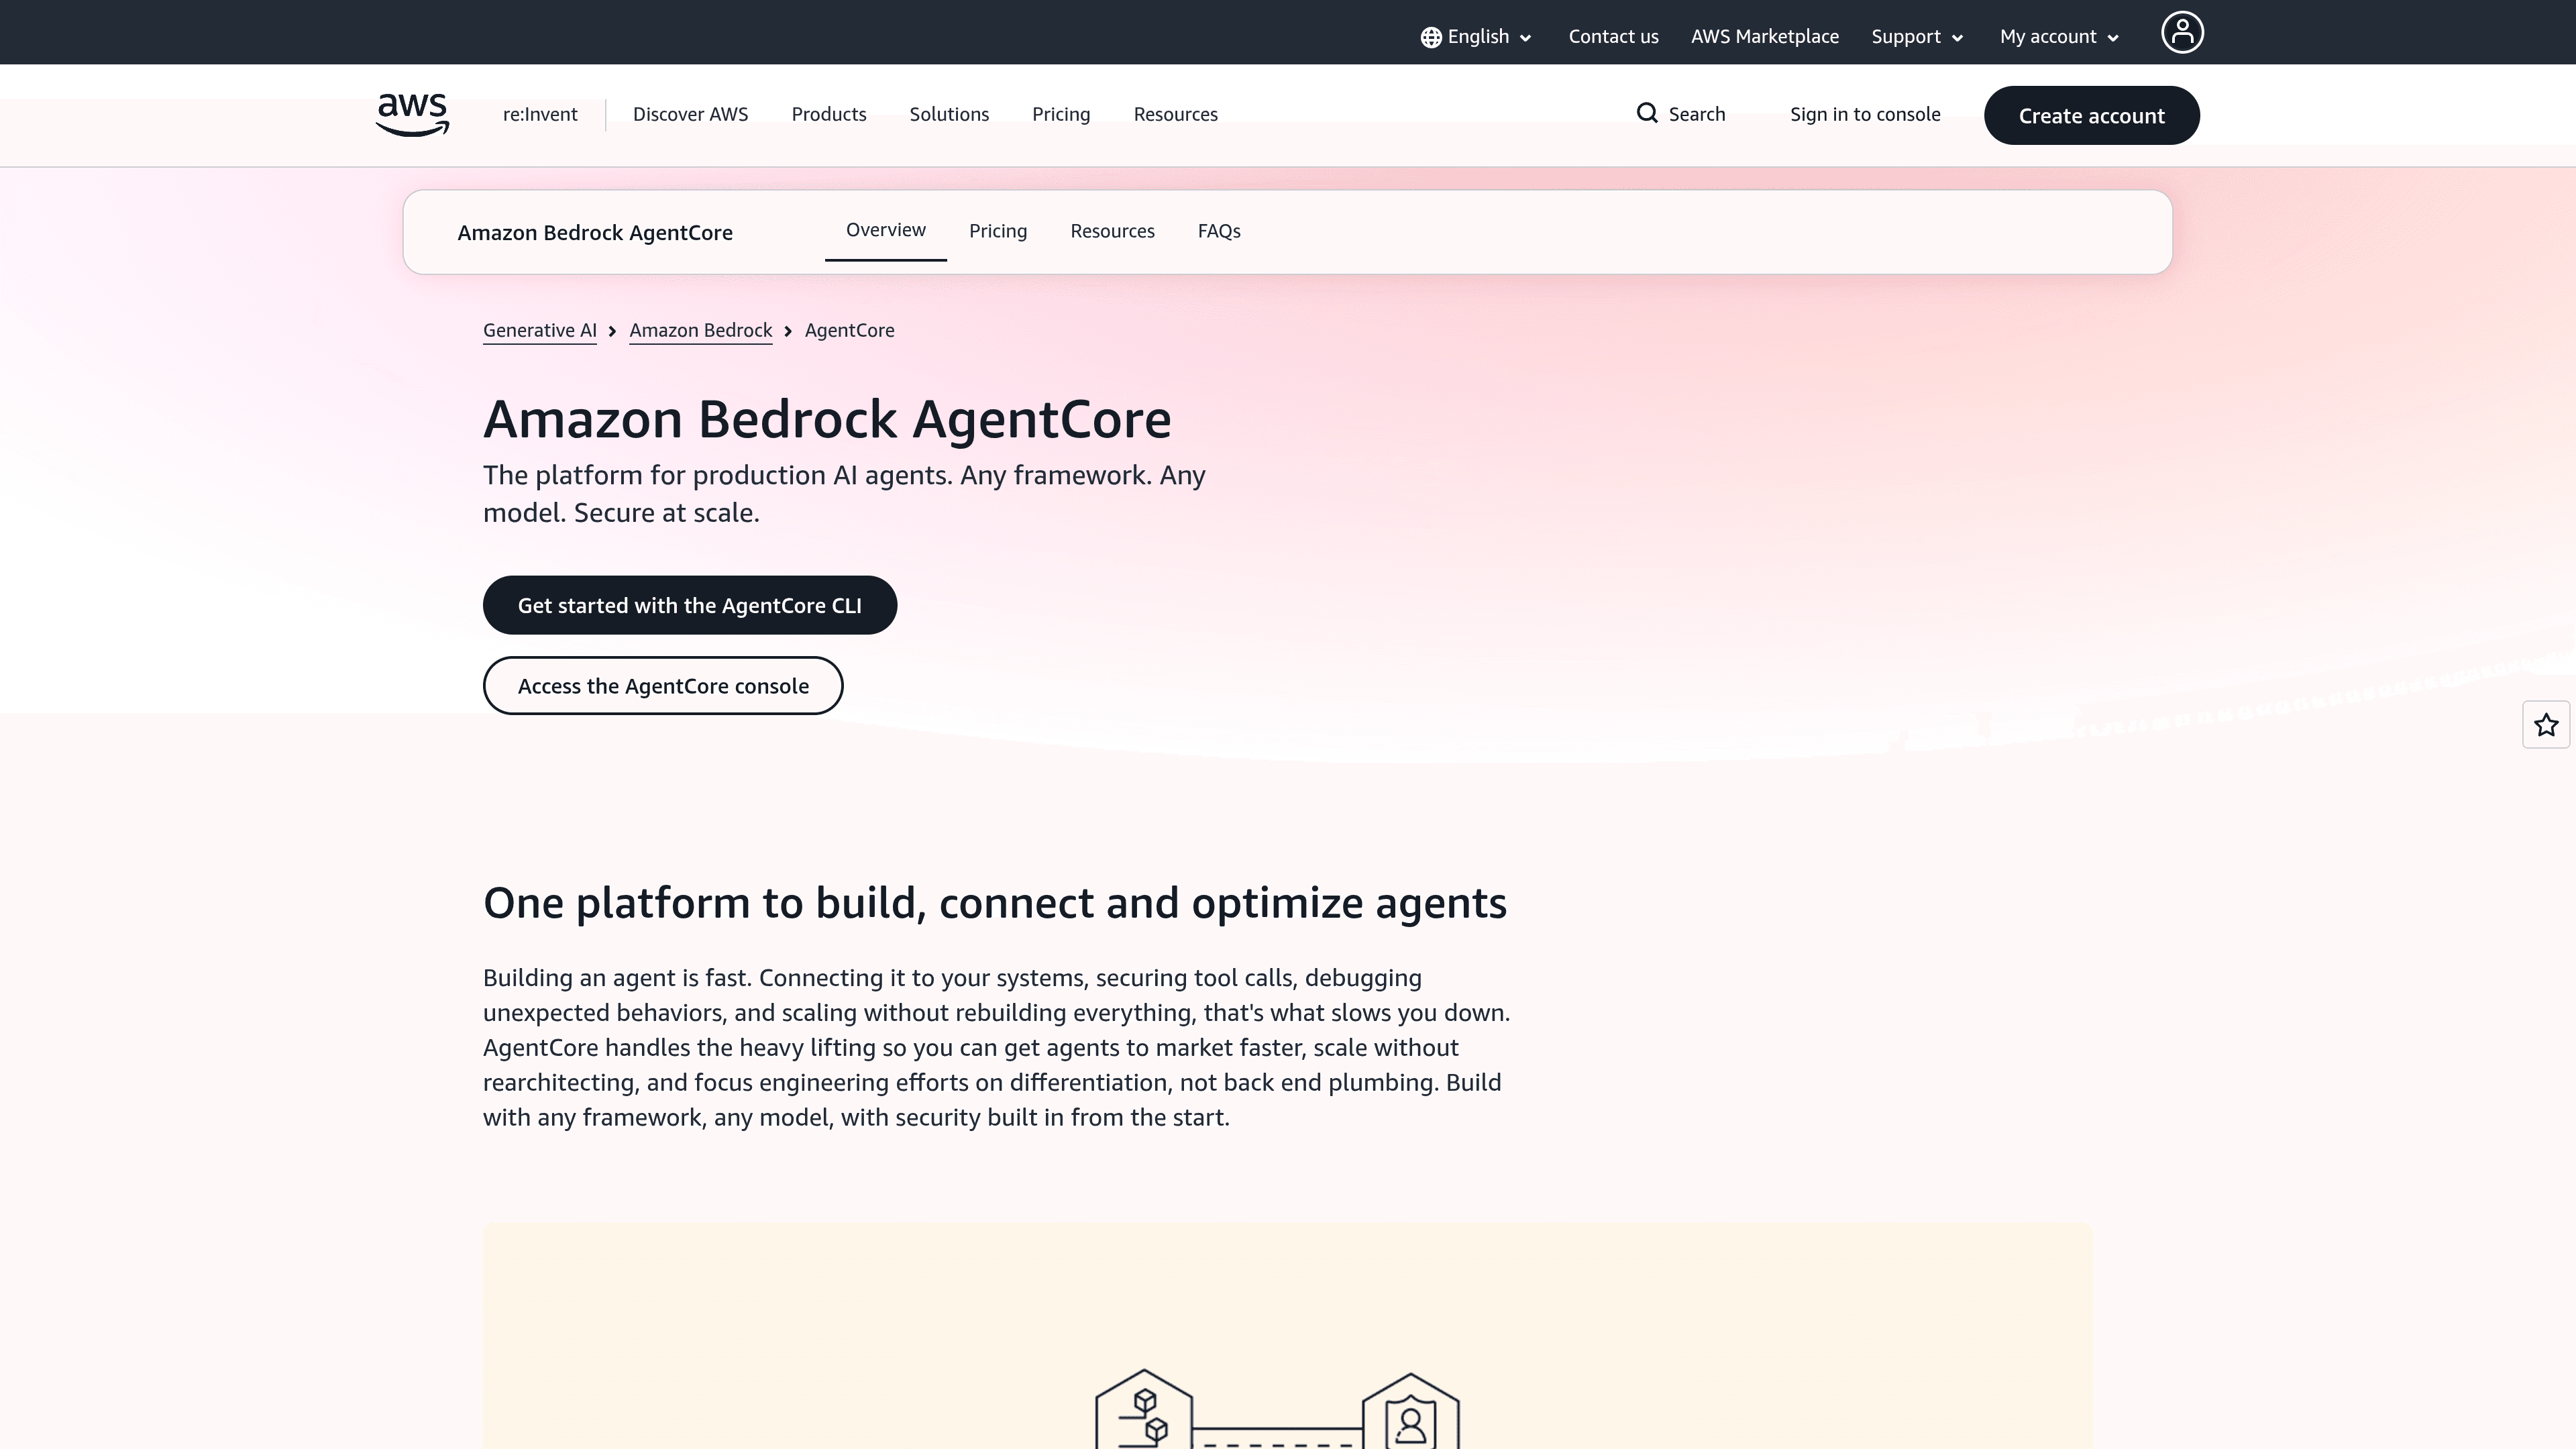Viewport: 2576px width, 1449px height.
Task: Open the AWS logo home link
Action: tap(412, 115)
